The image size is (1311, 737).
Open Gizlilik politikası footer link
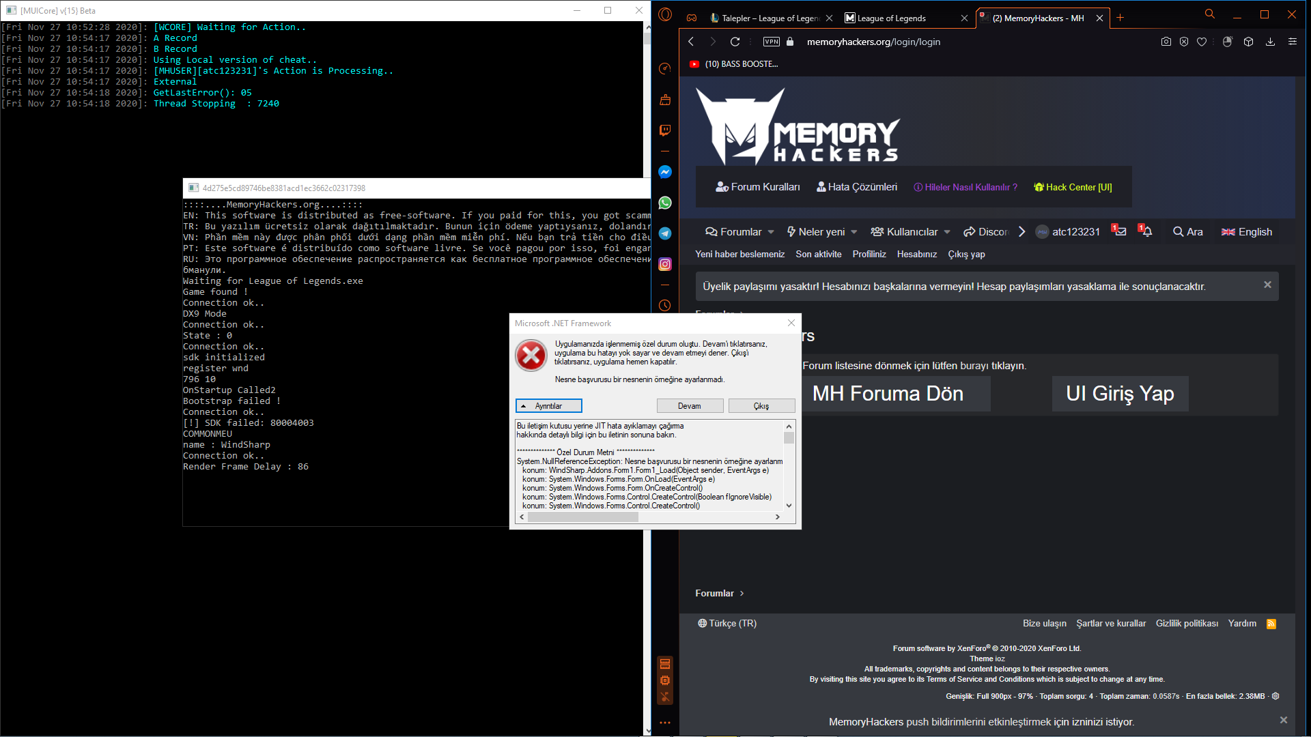[1187, 624]
